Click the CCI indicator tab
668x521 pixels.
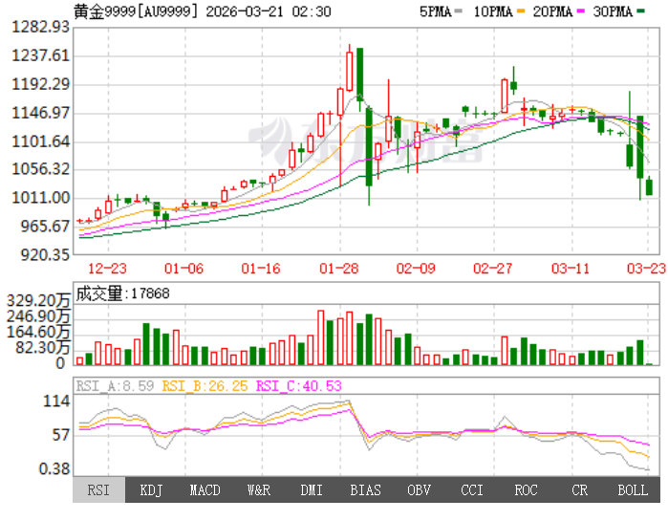(x=472, y=490)
